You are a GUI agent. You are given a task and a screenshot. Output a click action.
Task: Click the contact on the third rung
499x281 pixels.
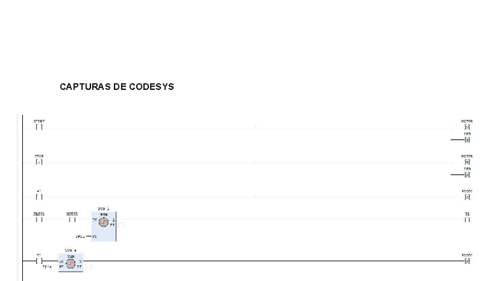(39, 197)
